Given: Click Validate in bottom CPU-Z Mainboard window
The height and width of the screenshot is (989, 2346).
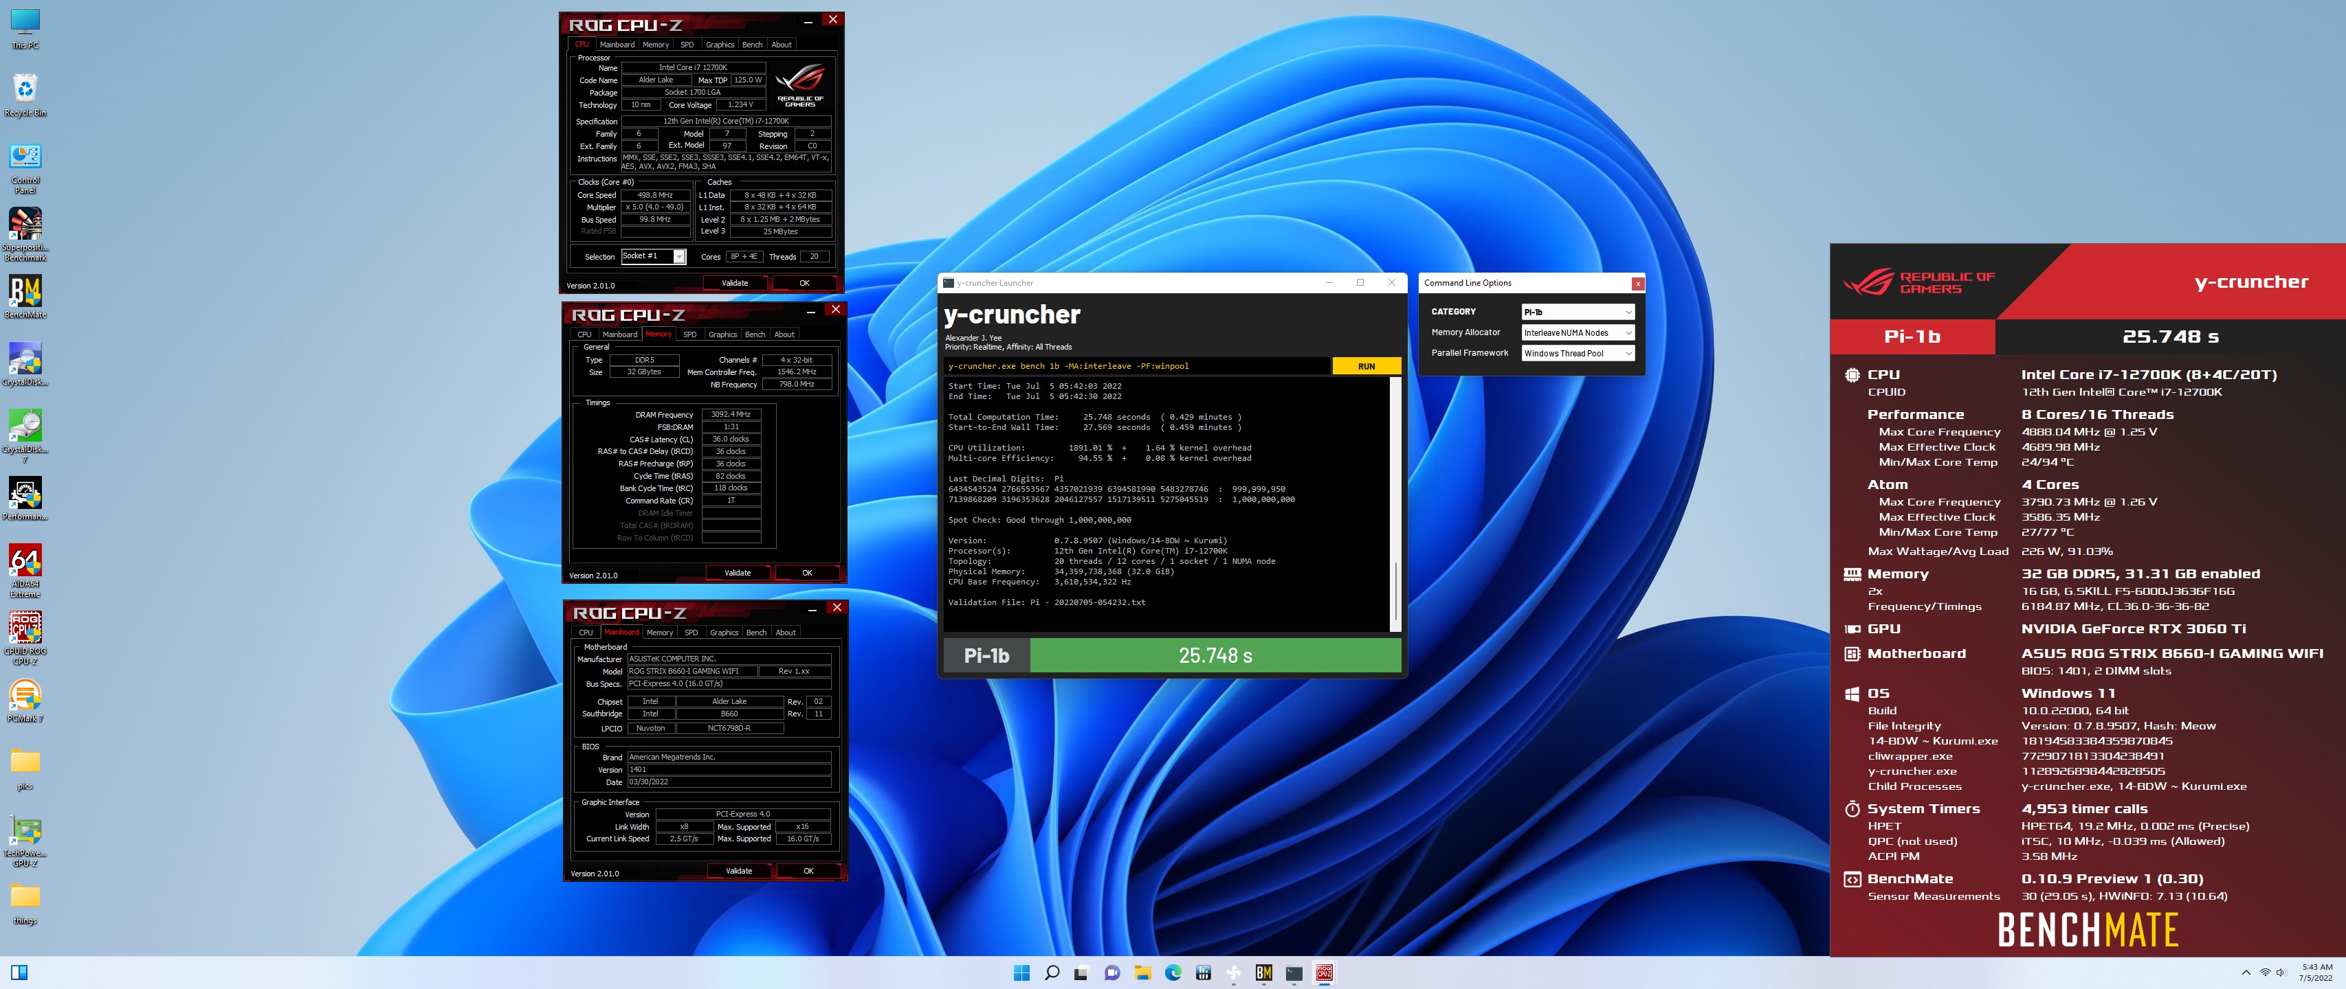Looking at the screenshot, I should [739, 871].
